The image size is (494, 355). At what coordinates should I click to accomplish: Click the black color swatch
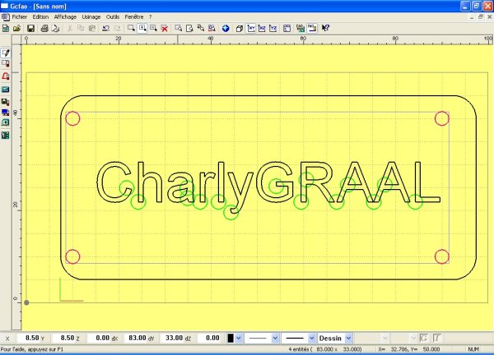coord(231,339)
